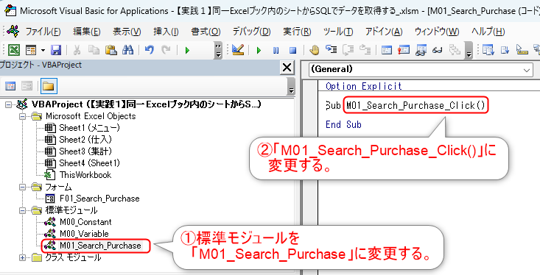Viewport: 540px width, 275px height.
Task: Collapse the Microsoft Excel Objects folder
Action: (x=22, y=116)
